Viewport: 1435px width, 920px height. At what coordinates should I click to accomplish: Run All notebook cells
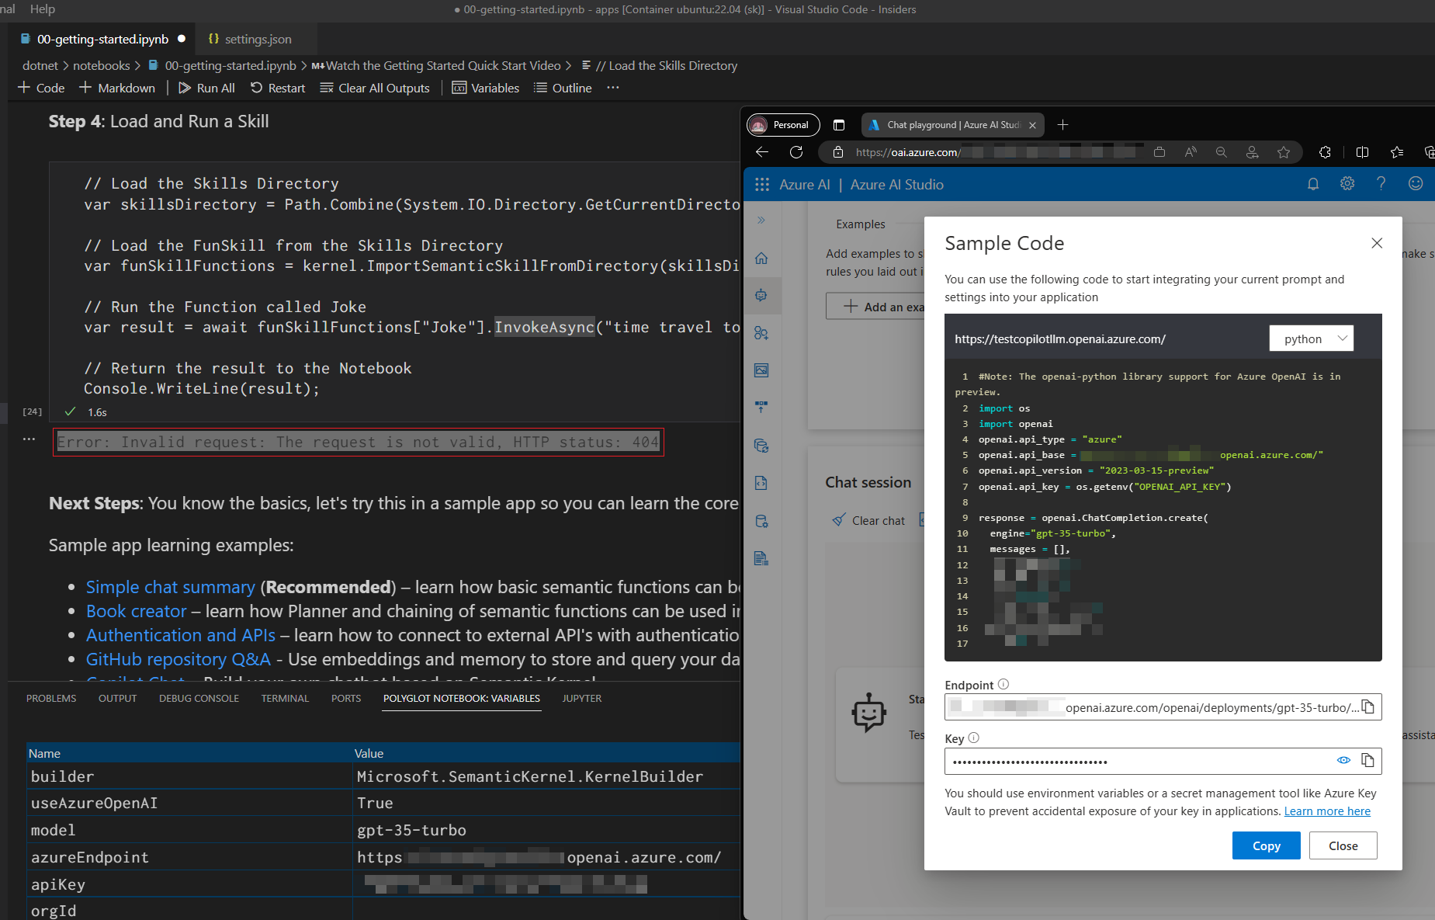206,88
